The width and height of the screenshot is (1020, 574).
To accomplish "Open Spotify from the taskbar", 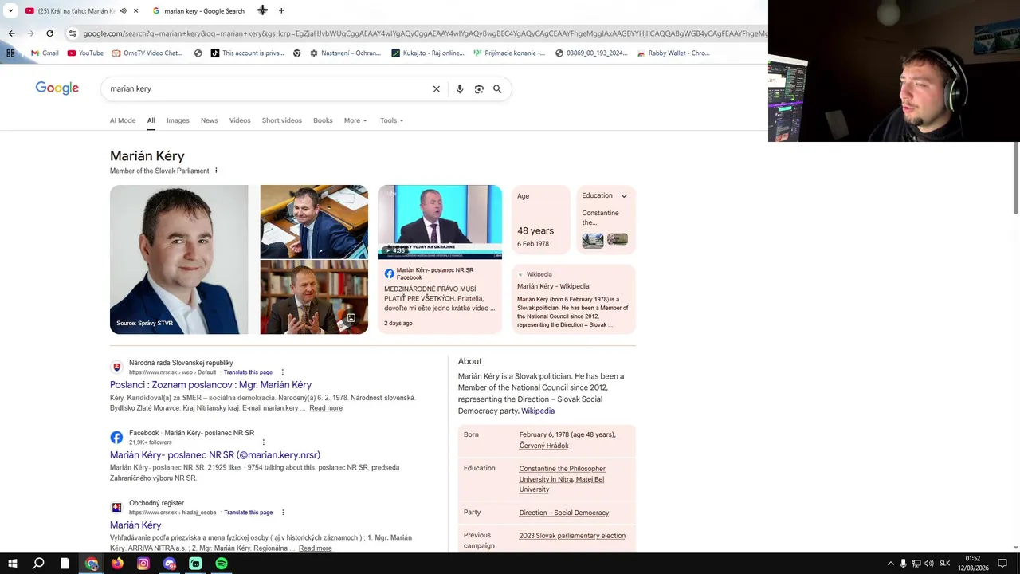I will point(222,564).
